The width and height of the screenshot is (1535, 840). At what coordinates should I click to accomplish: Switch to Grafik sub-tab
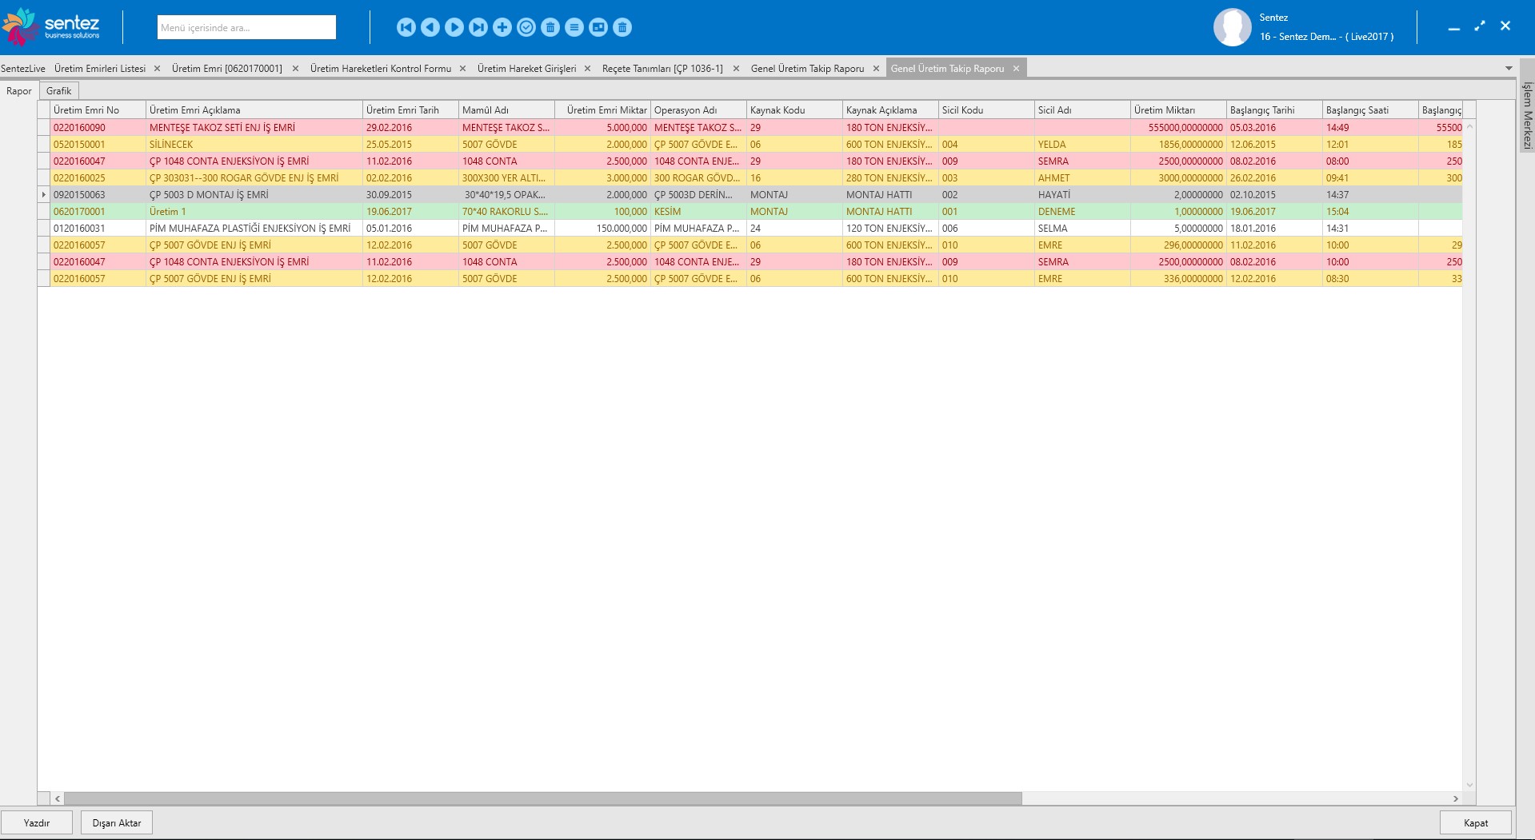tap(59, 91)
